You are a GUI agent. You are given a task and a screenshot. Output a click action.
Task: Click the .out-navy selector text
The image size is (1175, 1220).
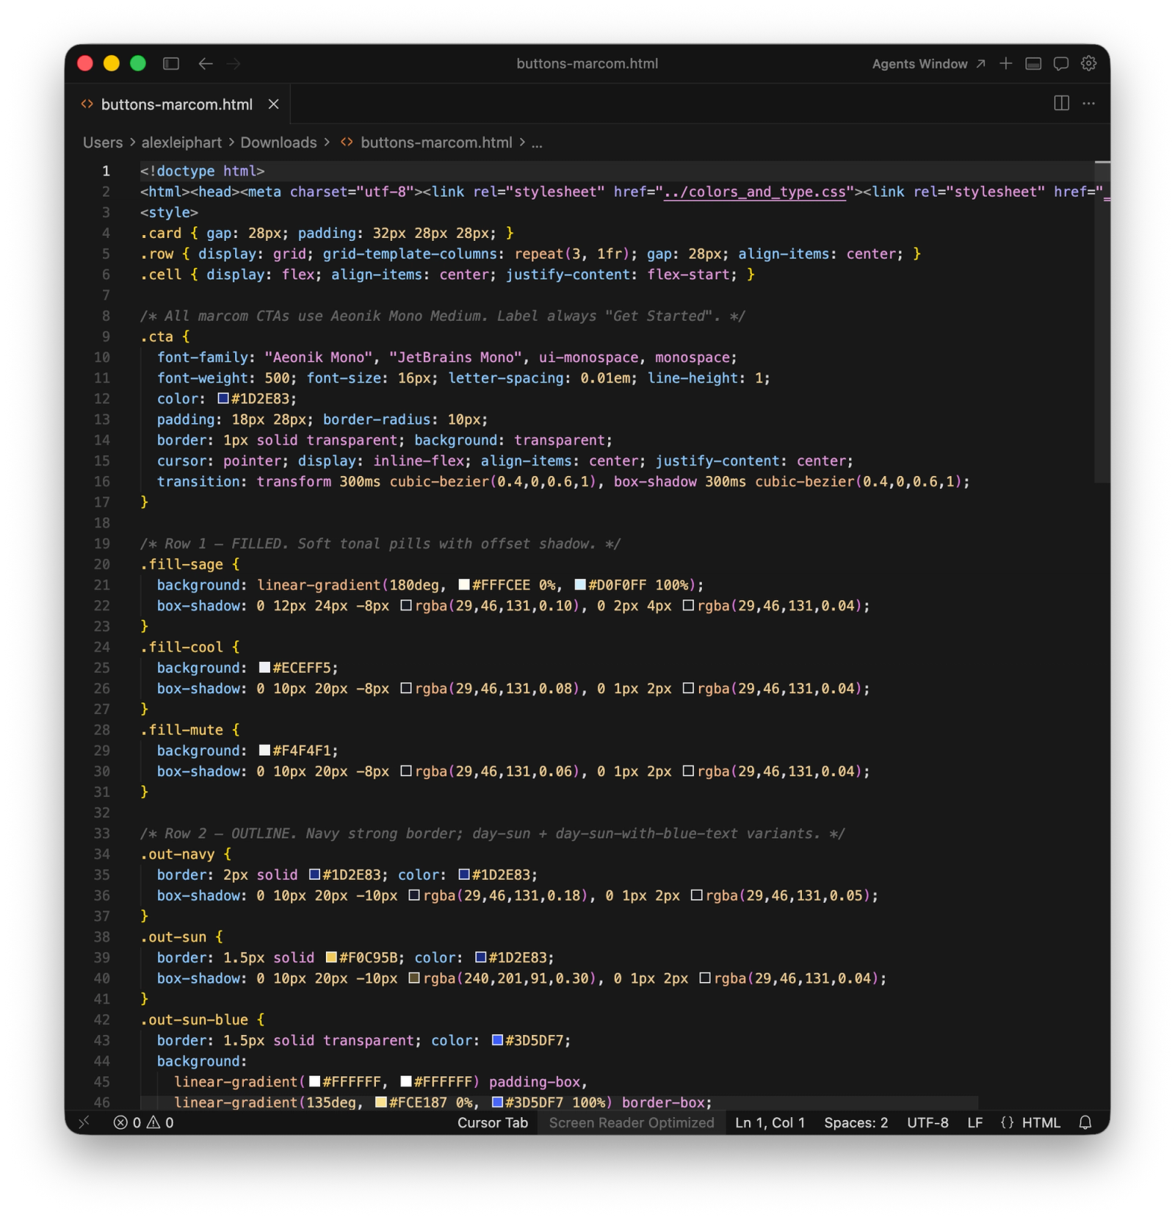pyautogui.click(x=178, y=854)
